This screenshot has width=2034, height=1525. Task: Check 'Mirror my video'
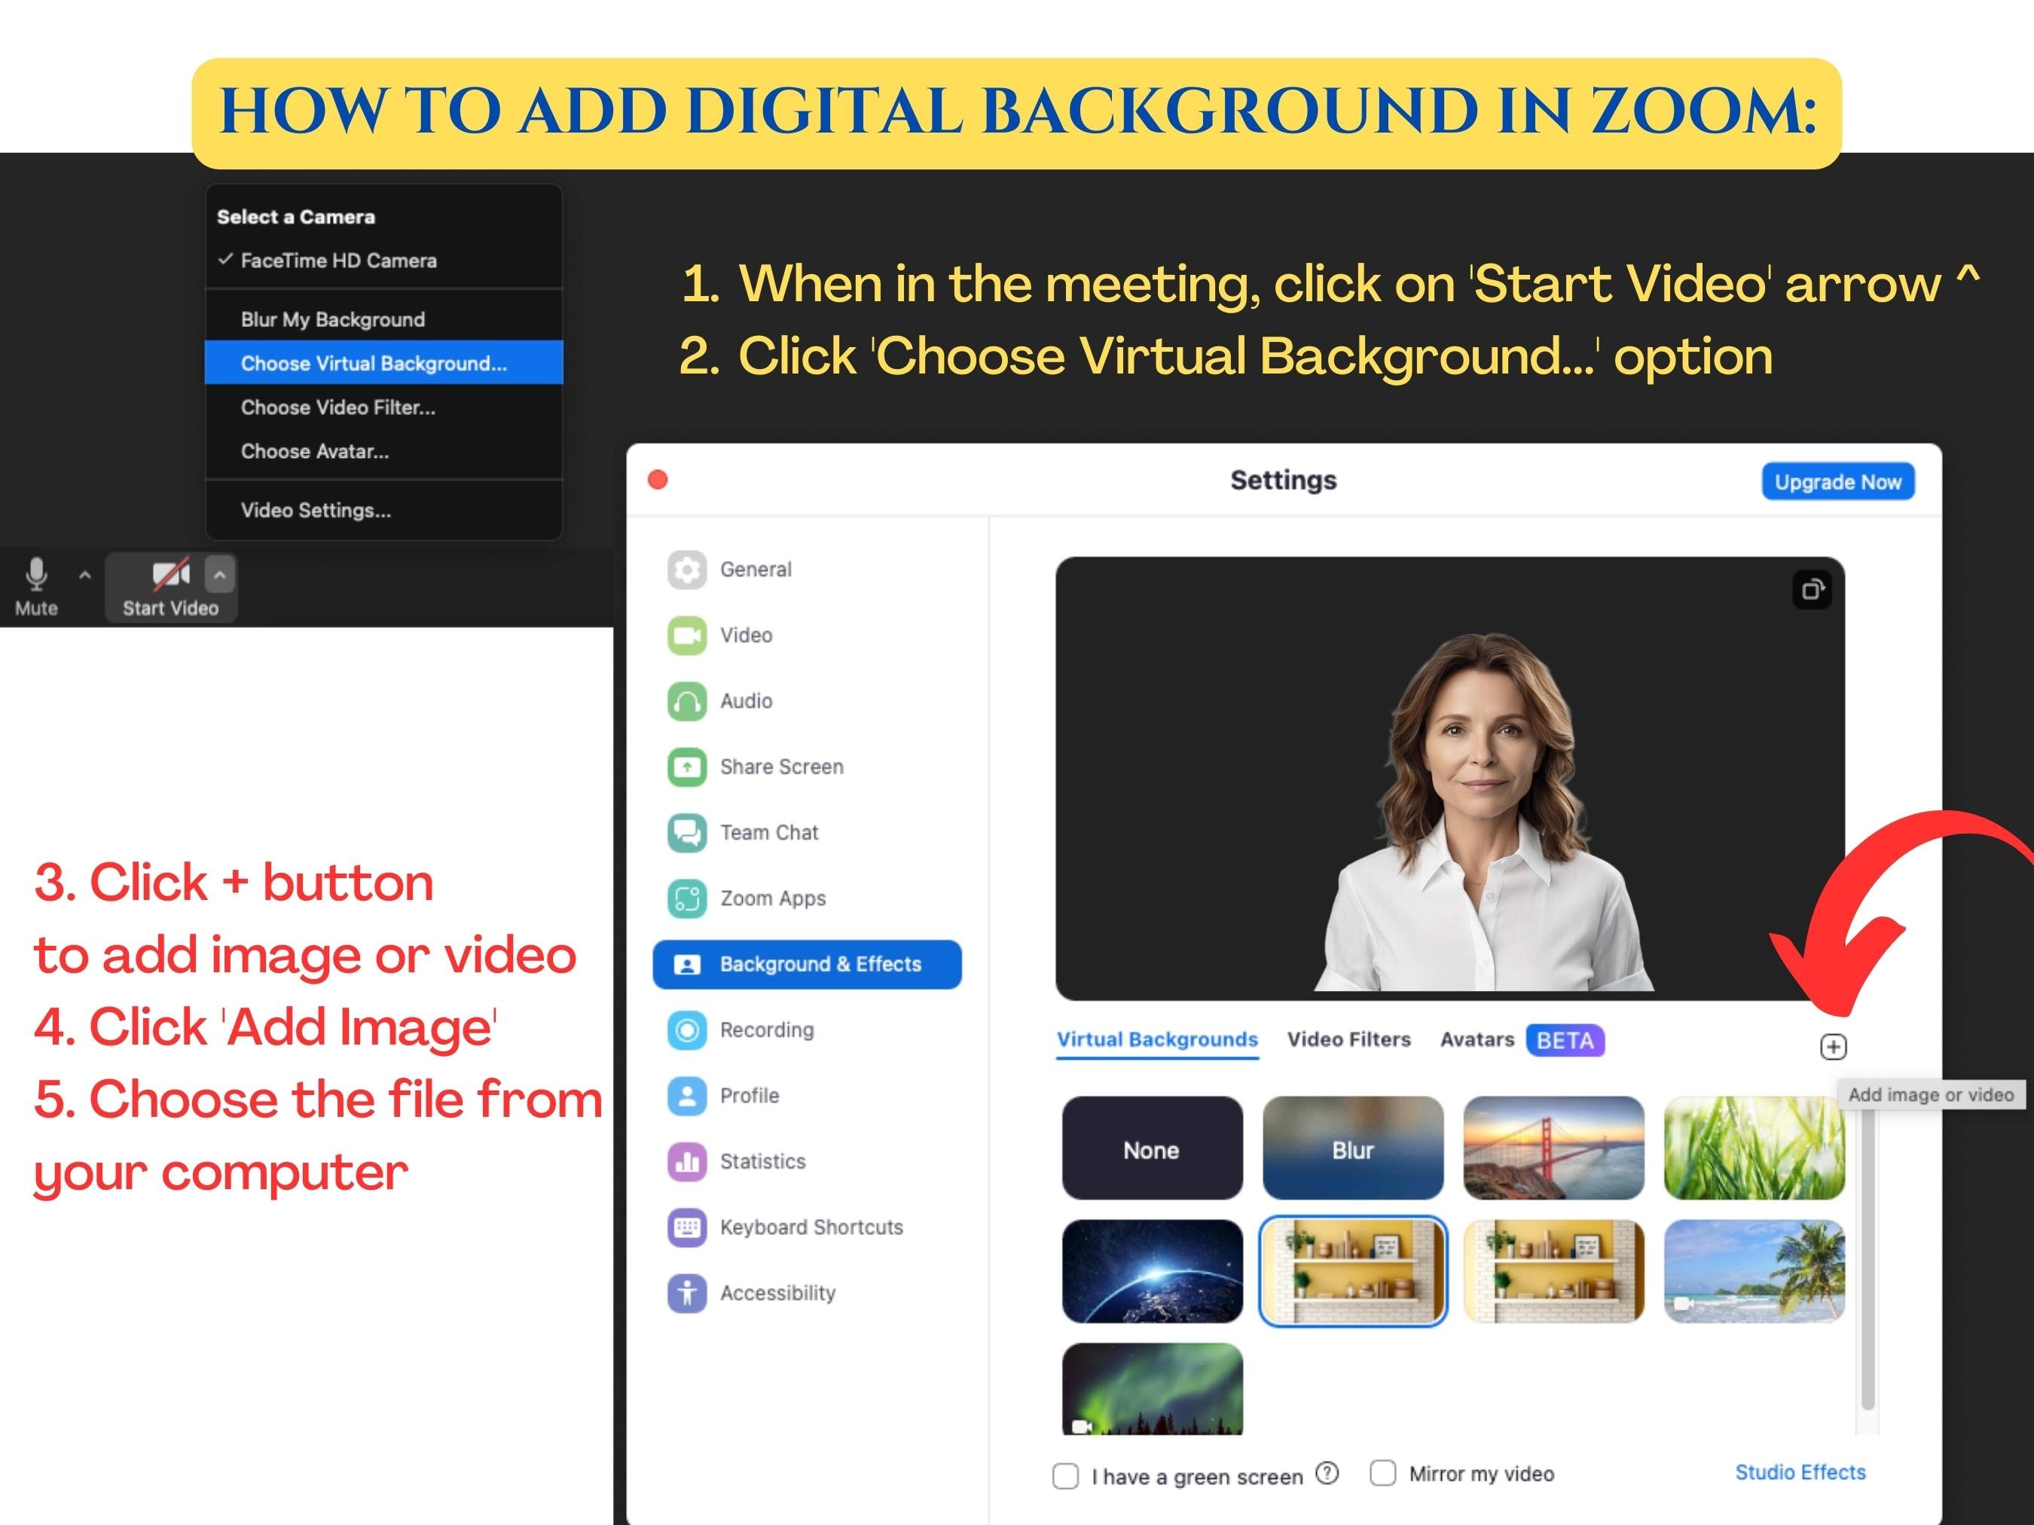click(1382, 1474)
